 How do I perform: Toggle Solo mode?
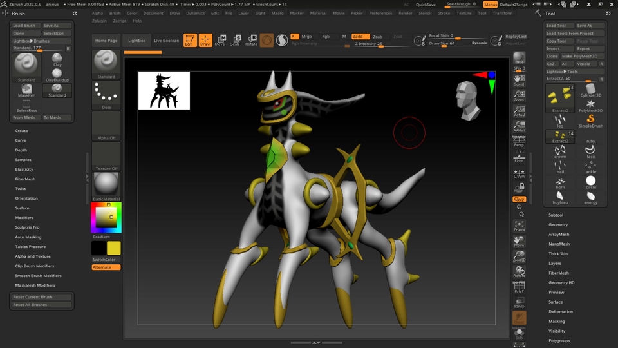click(x=519, y=333)
